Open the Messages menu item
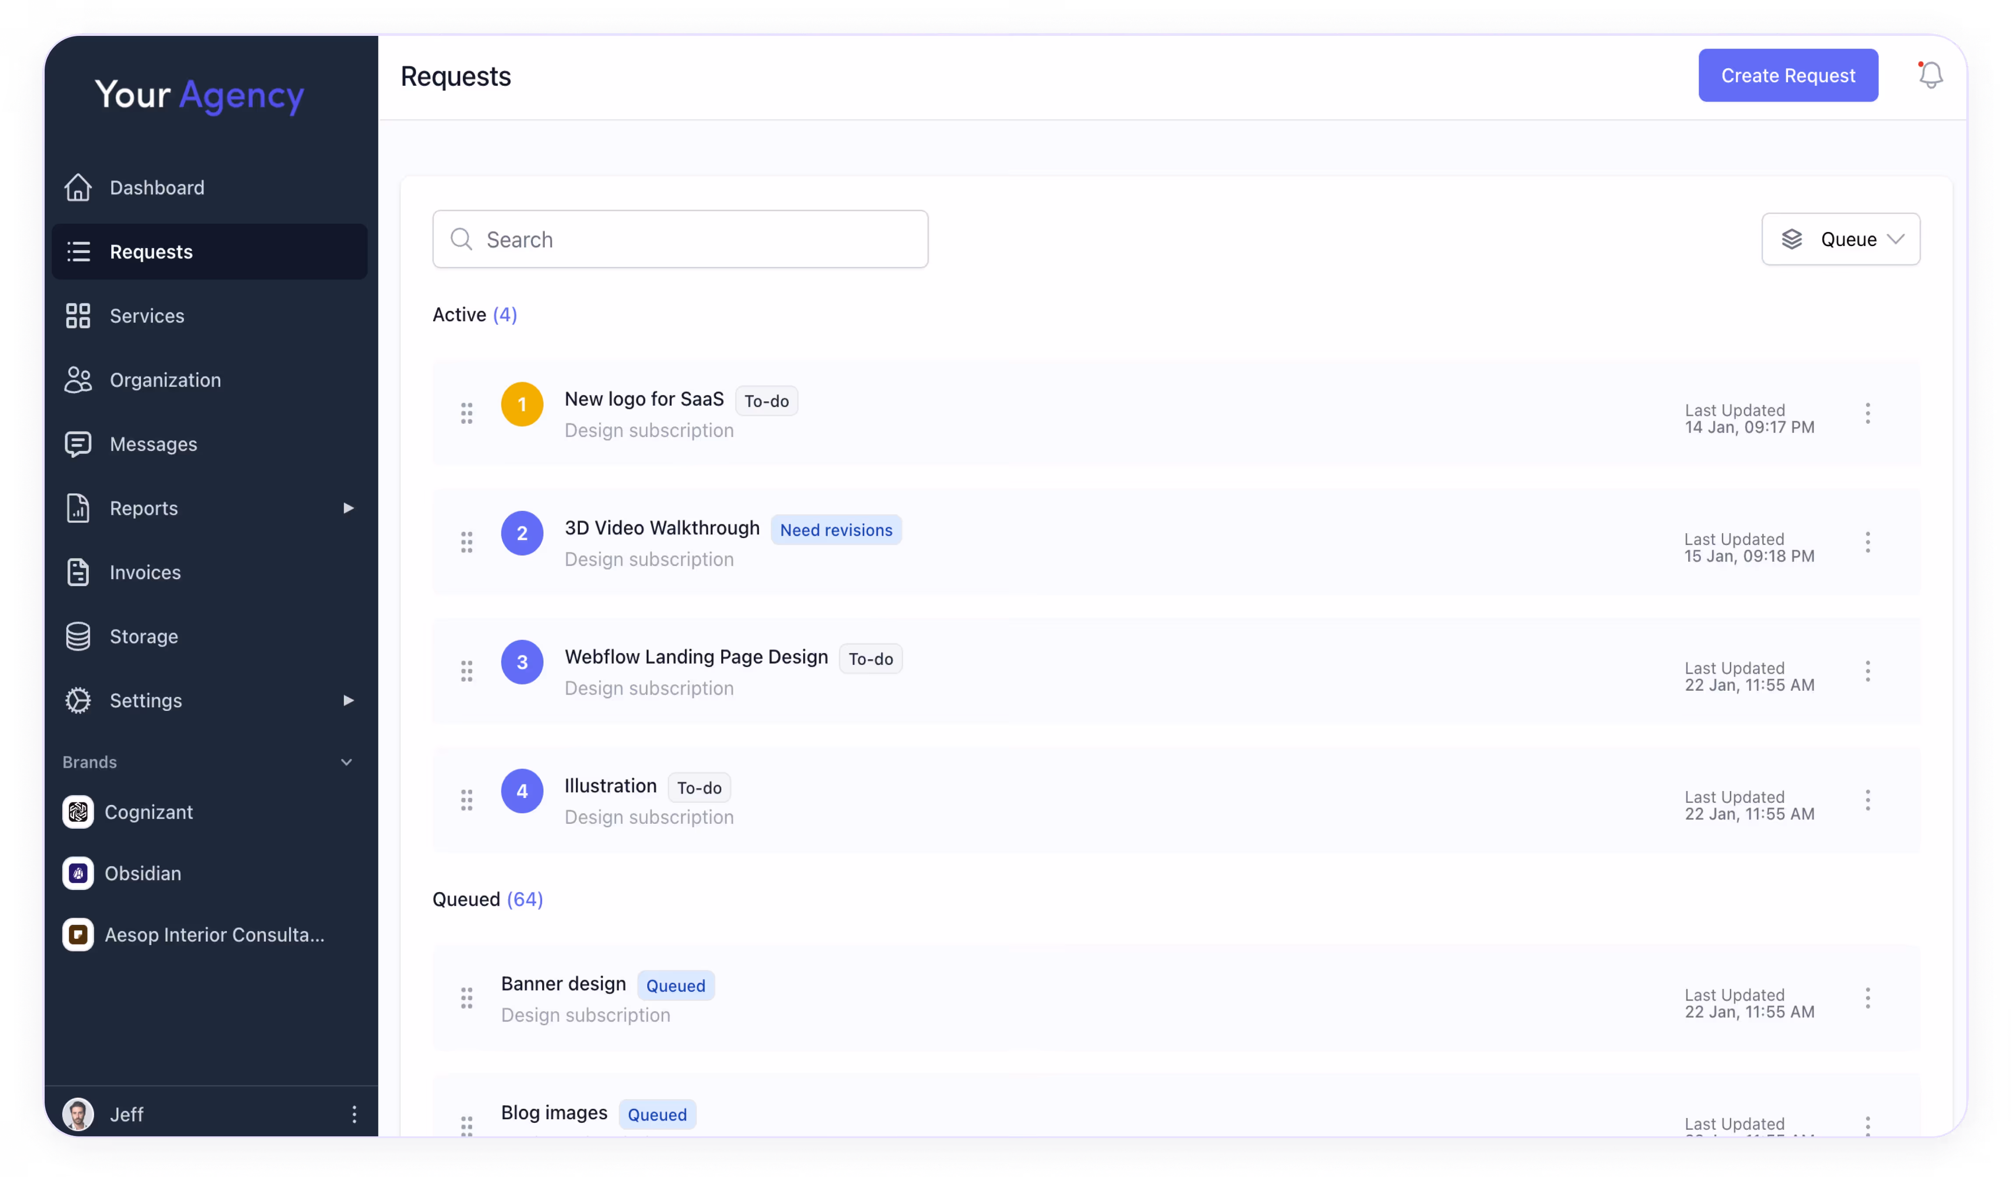2011x1188 pixels. [210, 443]
